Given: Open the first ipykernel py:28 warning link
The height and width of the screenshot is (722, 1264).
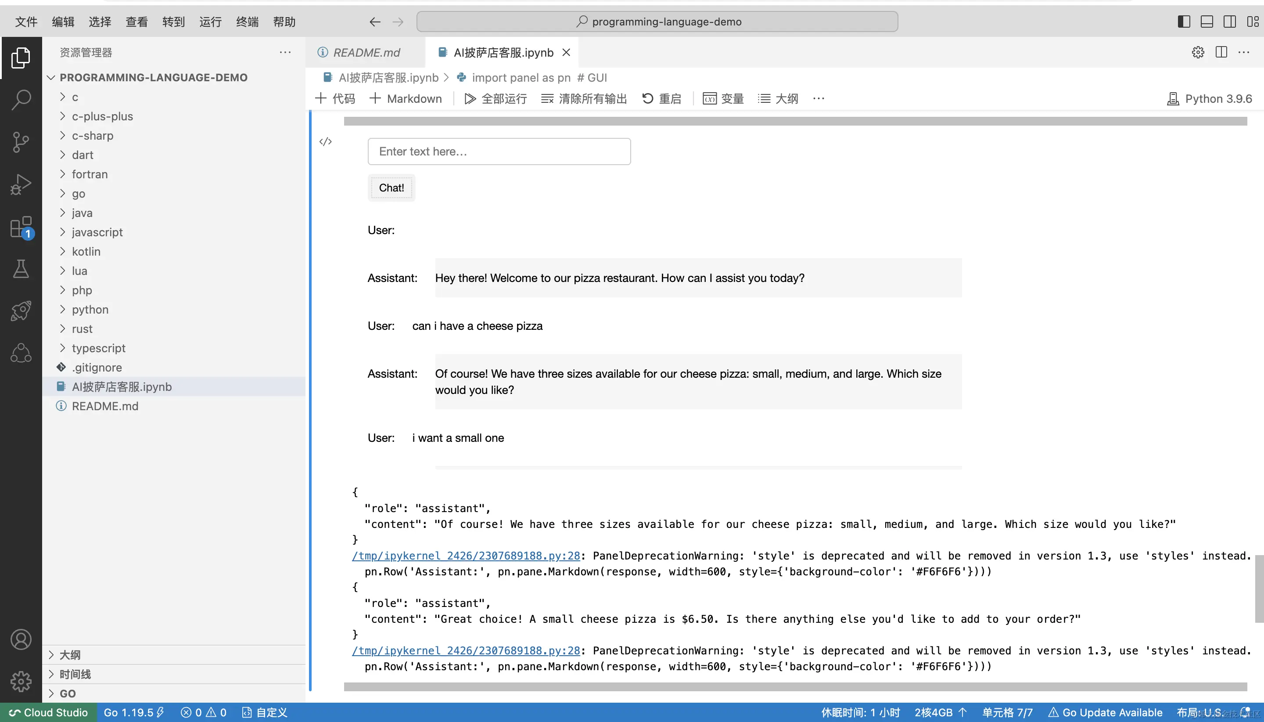Looking at the screenshot, I should tap(465, 556).
